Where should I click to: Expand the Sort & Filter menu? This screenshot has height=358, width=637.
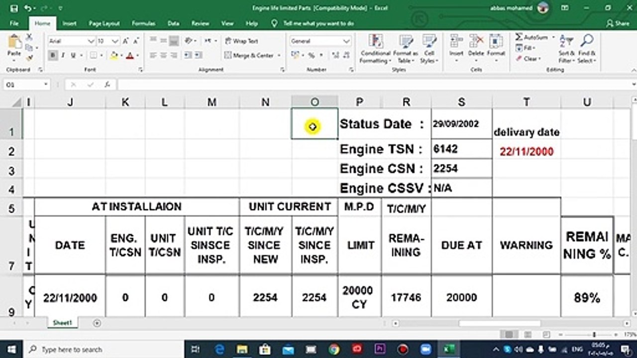(x=567, y=49)
